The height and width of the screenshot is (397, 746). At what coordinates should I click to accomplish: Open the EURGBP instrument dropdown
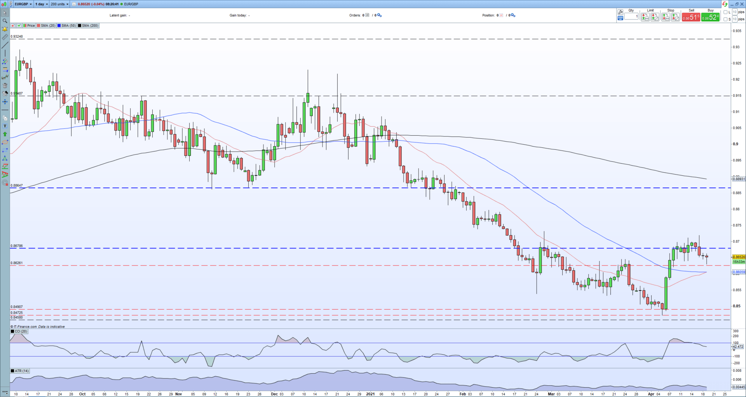tap(23, 4)
